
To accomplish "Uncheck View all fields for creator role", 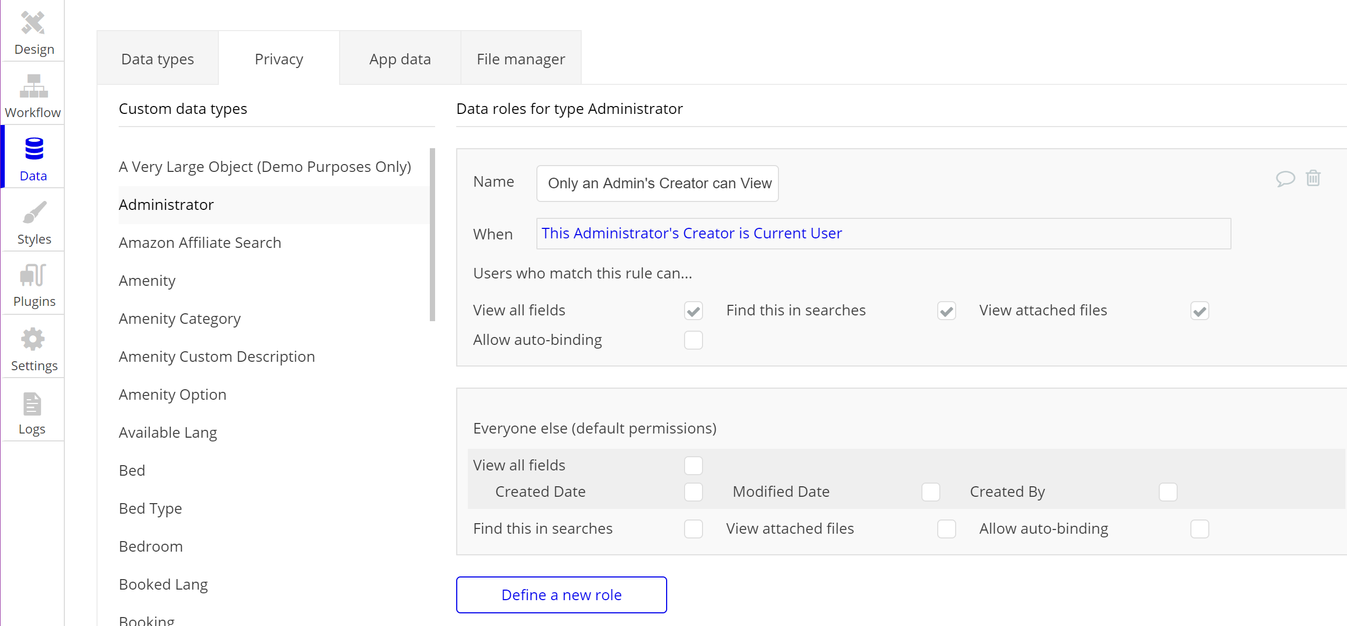I will click(x=693, y=311).
